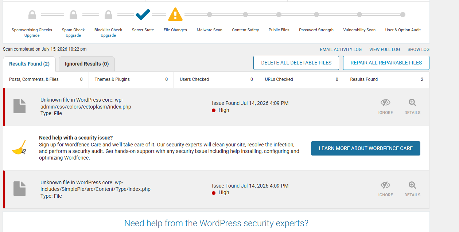Click Issue Found date of SimplePie result
Viewport: 459px width, 232px height.
[250, 186]
